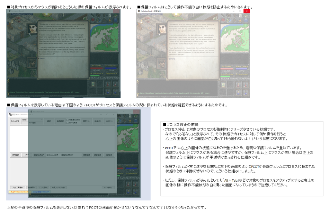Open character figure icon in whitened game window
Image resolution: width=329 pixels, height=214 pixels.
point(235,16)
